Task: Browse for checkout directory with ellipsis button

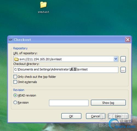Action: (123, 70)
